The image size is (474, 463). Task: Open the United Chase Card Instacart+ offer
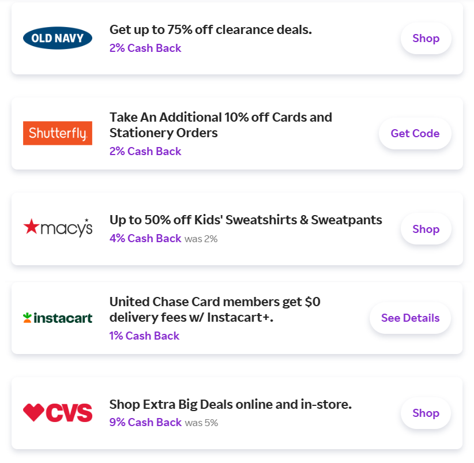click(215, 309)
